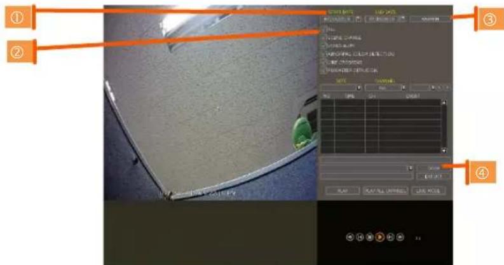Switch to LIVE MODE
This screenshot has width=504, height=265.
coord(428,191)
